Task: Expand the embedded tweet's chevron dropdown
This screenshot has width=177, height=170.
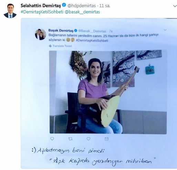Action: click(165, 30)
